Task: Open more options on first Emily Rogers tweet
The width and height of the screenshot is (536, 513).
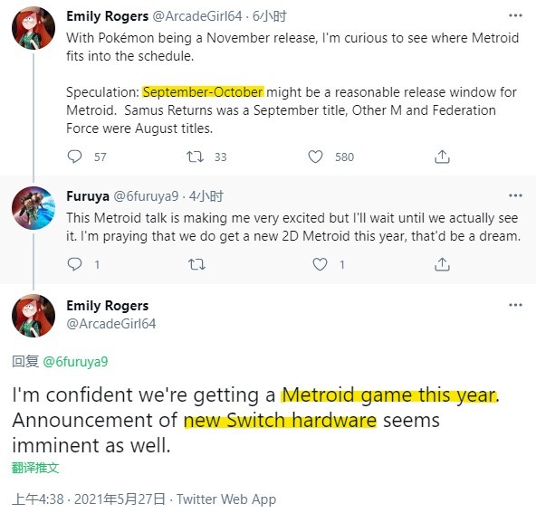Action: tap(515, 15)
